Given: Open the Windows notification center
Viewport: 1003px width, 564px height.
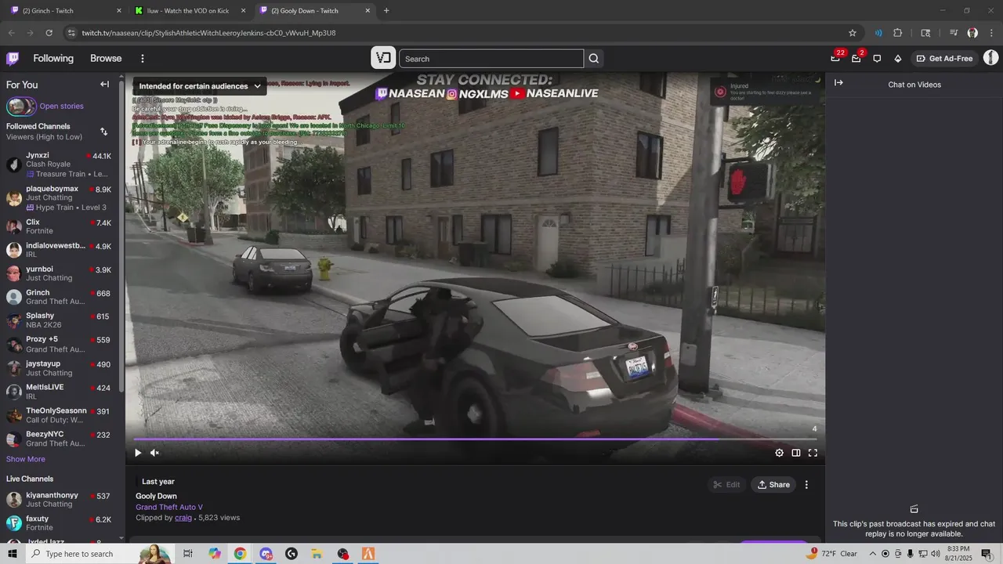Looking at the screenshot, I should click(987, 554).
